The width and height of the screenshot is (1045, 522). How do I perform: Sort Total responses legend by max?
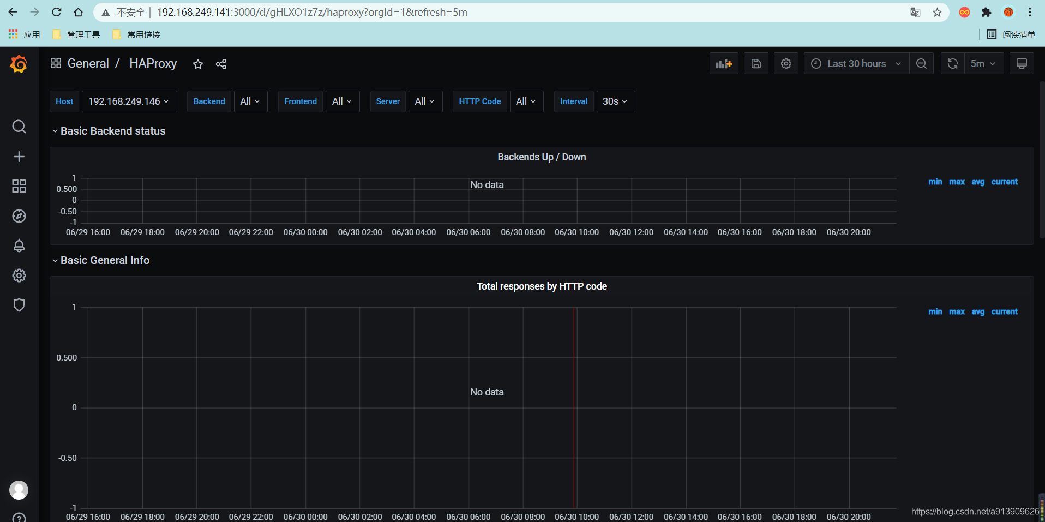tap(957, 311)
